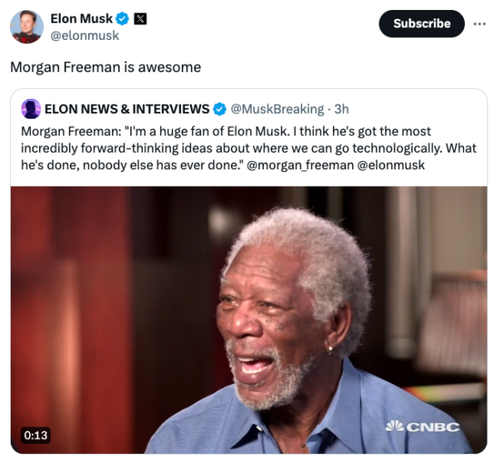Click the Subscribe button
This screenshot has height=463, width=494.
click(x=422, y=23)
